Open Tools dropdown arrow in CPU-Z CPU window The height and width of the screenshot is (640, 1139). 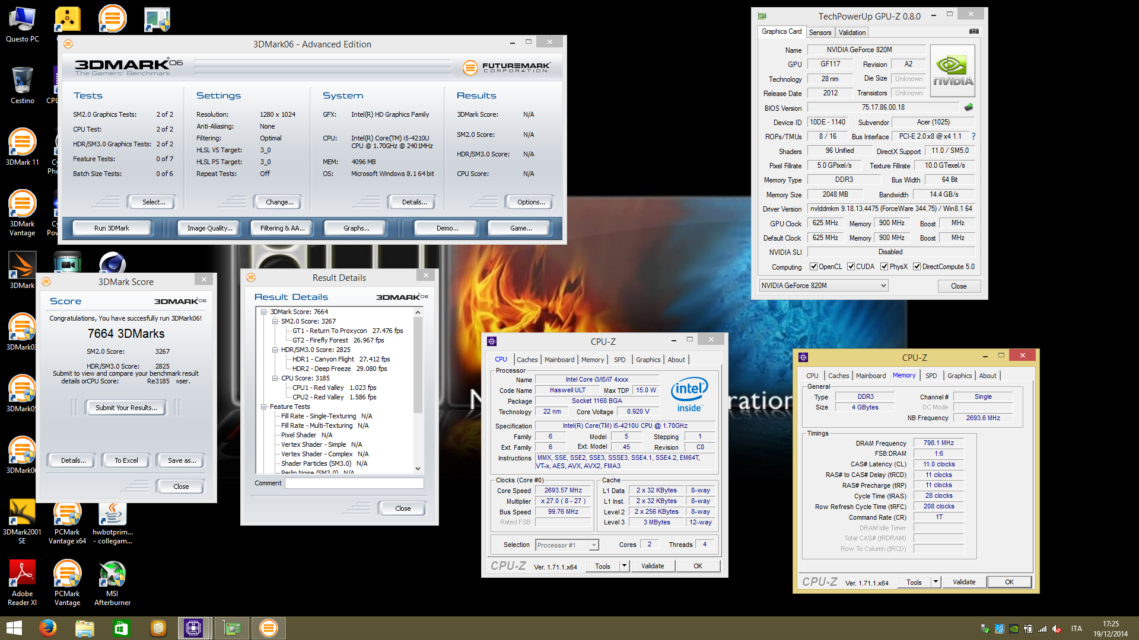tap(624, 566)
